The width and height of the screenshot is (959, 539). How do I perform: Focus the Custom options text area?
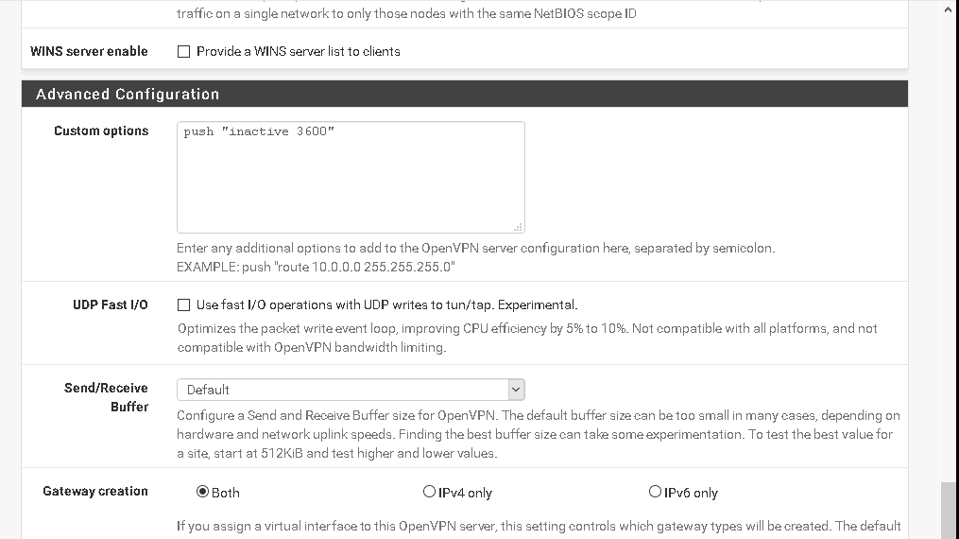[x=351, y=177]
